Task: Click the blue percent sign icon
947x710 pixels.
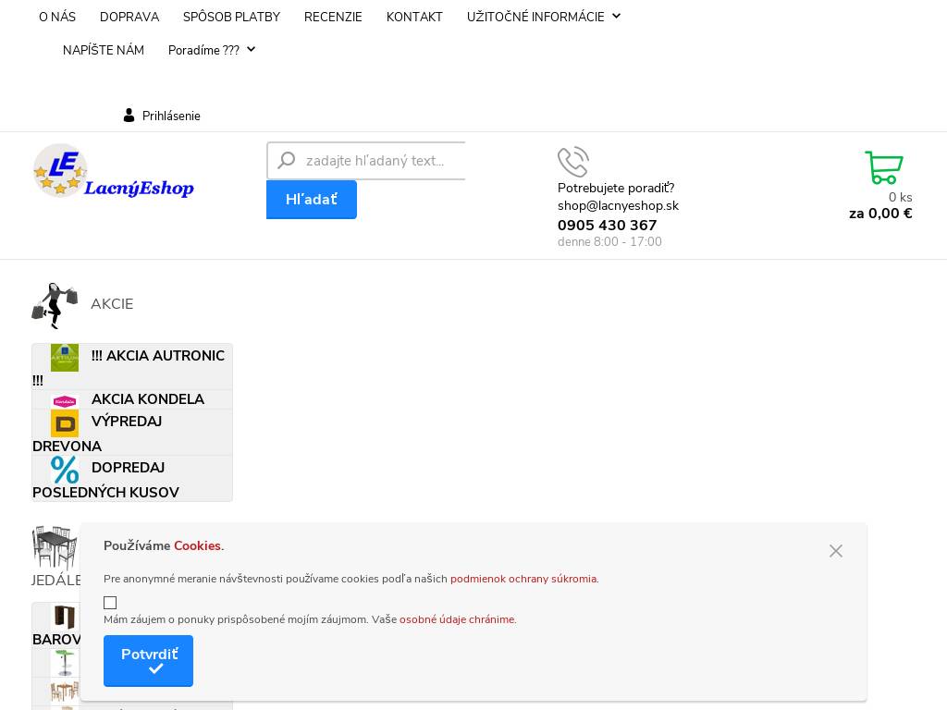Action: pyautogui.click(x=65, y=470)
